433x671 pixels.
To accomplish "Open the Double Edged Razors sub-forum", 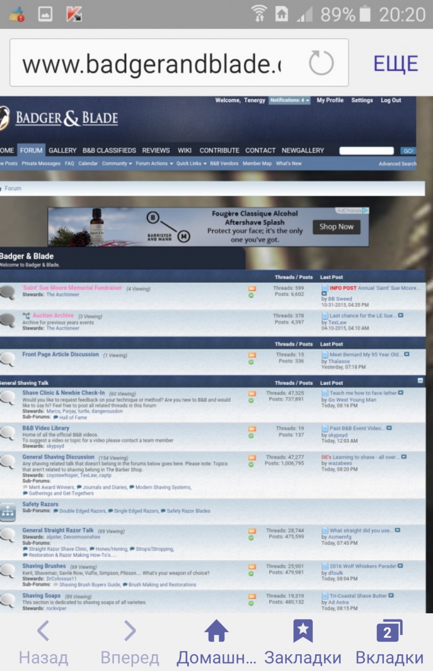I will tap(82, 511).
